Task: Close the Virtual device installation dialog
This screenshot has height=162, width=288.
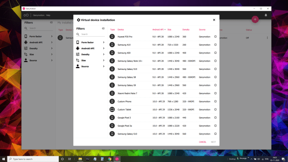Action: [x=214, y=20]
